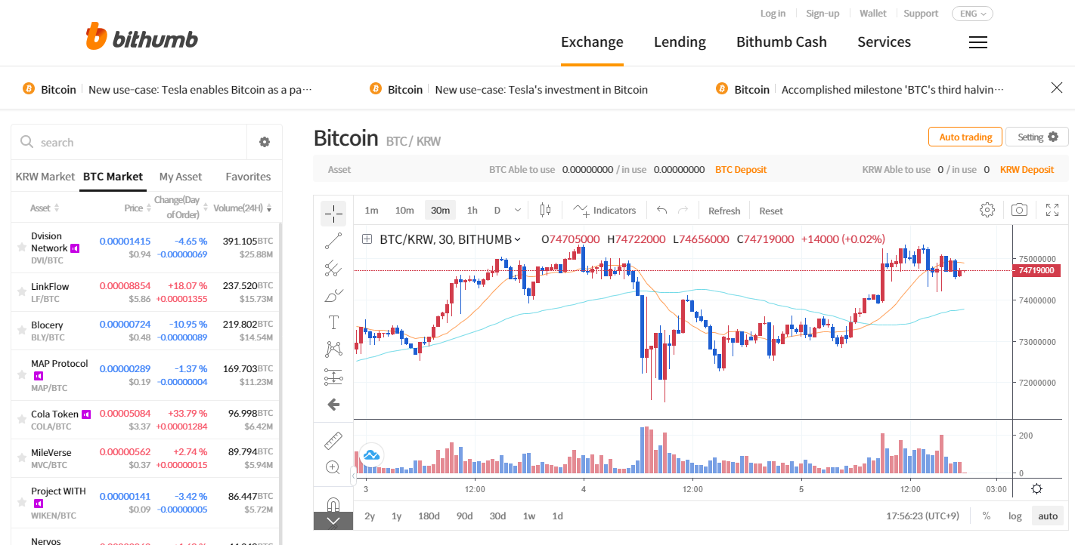Pick the XABCD pattern tool

pyautogui.click(x=333, y=348)
